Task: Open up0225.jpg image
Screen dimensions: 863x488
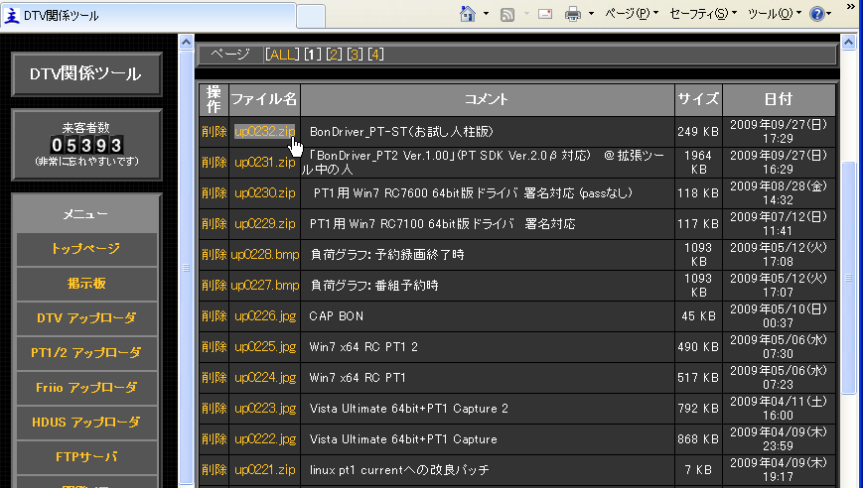Action: tap(265, 347)
